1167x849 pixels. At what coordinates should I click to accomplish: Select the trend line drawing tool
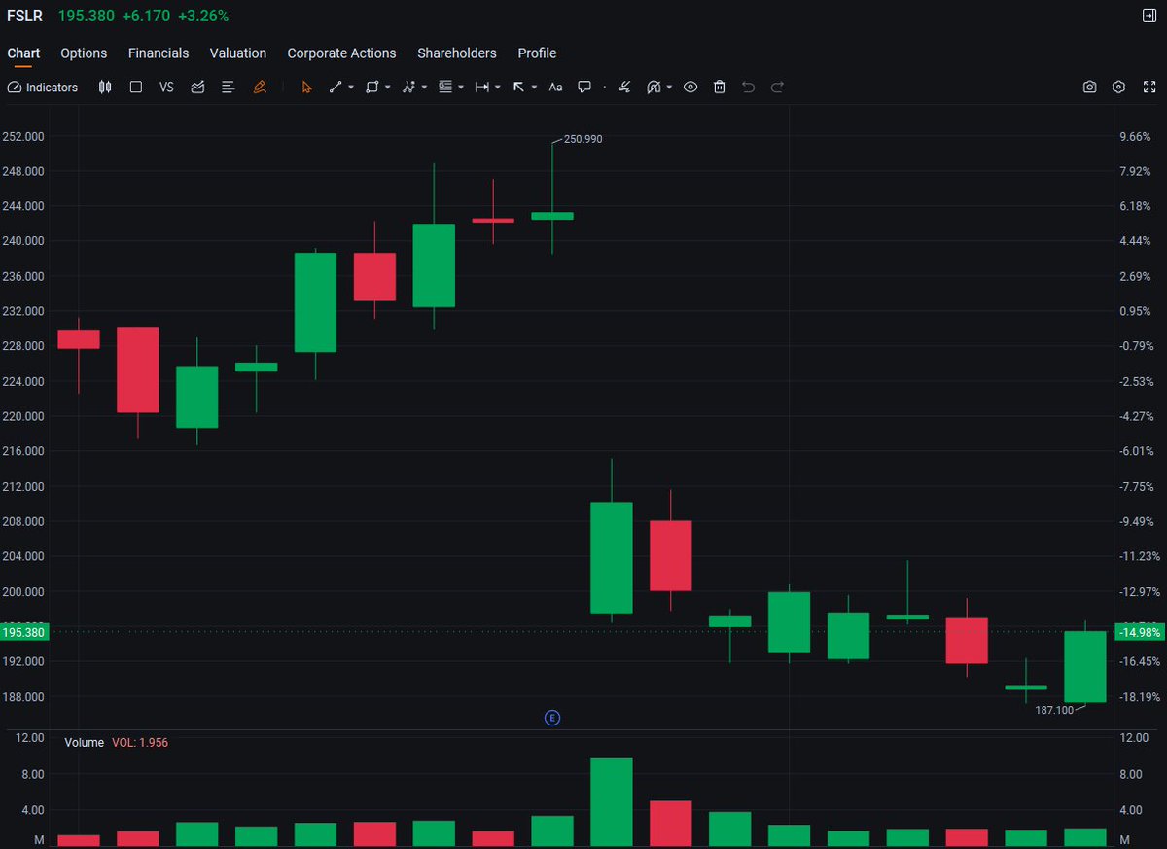pyautogui.click(x=336, y=87)
